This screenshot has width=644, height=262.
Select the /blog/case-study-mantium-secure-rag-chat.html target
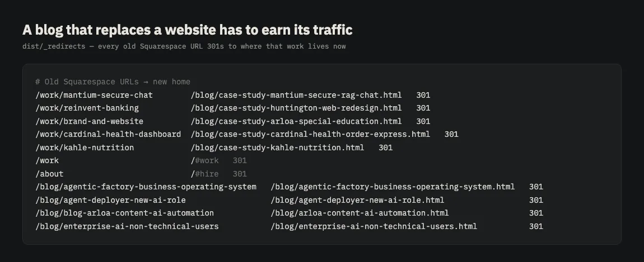(296, 95)
